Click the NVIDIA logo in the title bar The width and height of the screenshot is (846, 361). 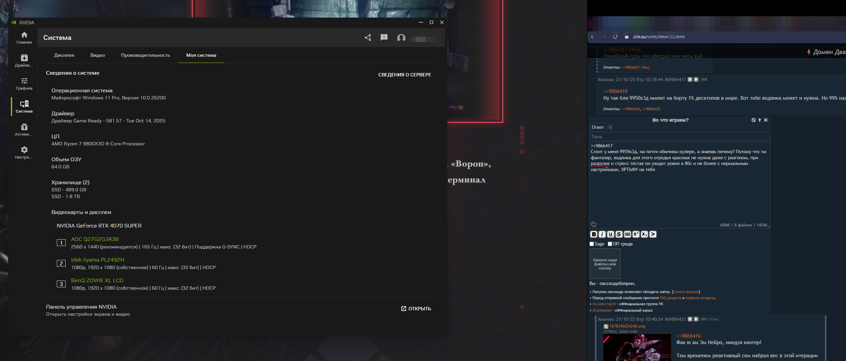[14, 23]
